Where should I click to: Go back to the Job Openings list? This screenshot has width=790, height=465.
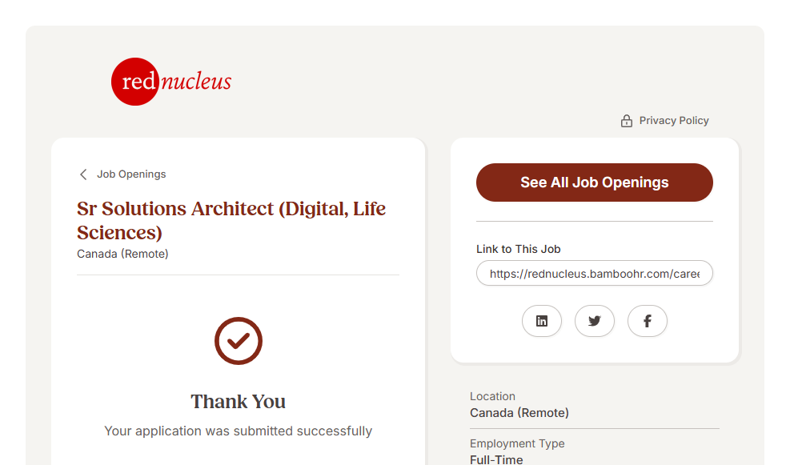click(x=131, y=174)
